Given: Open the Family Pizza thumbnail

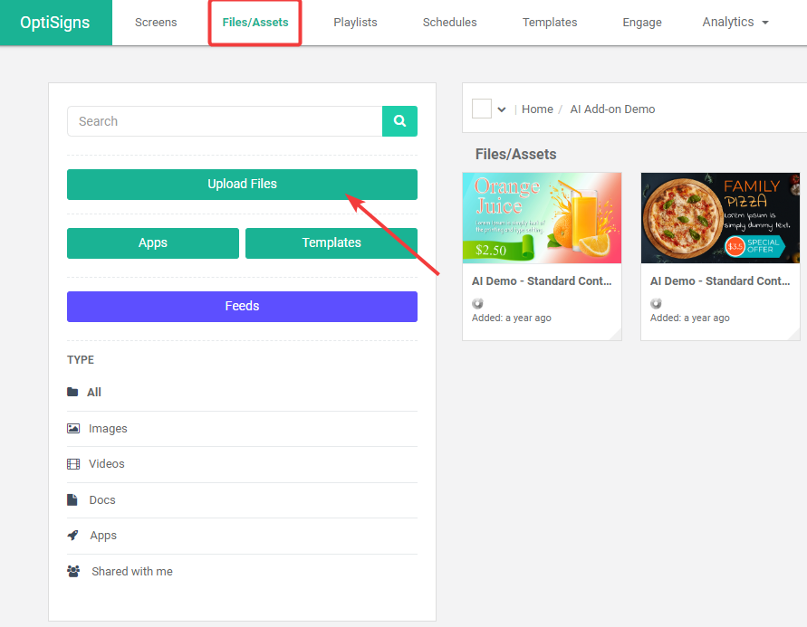Looking at the screenshot, I should tap(720, 218).
